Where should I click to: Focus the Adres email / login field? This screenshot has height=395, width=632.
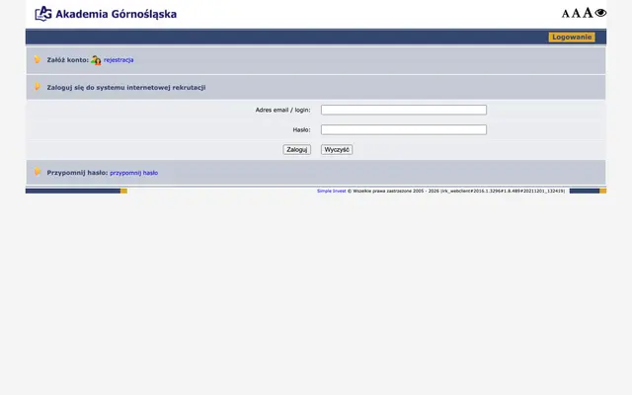(404, 110)
